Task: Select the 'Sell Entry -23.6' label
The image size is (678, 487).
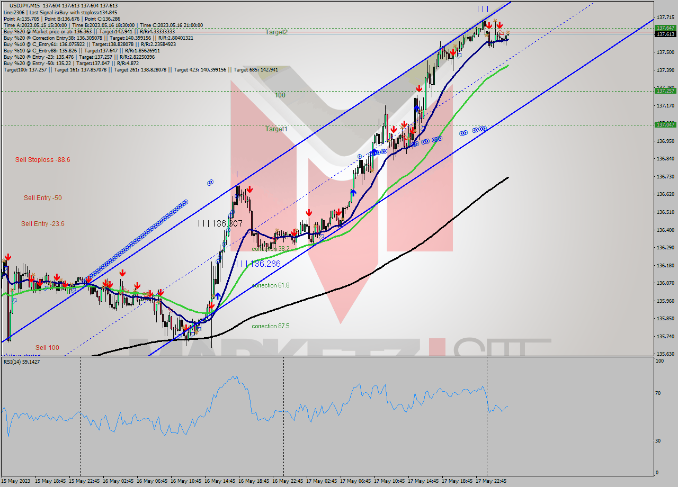Action: pyautogui.click(x=43, y=224)
